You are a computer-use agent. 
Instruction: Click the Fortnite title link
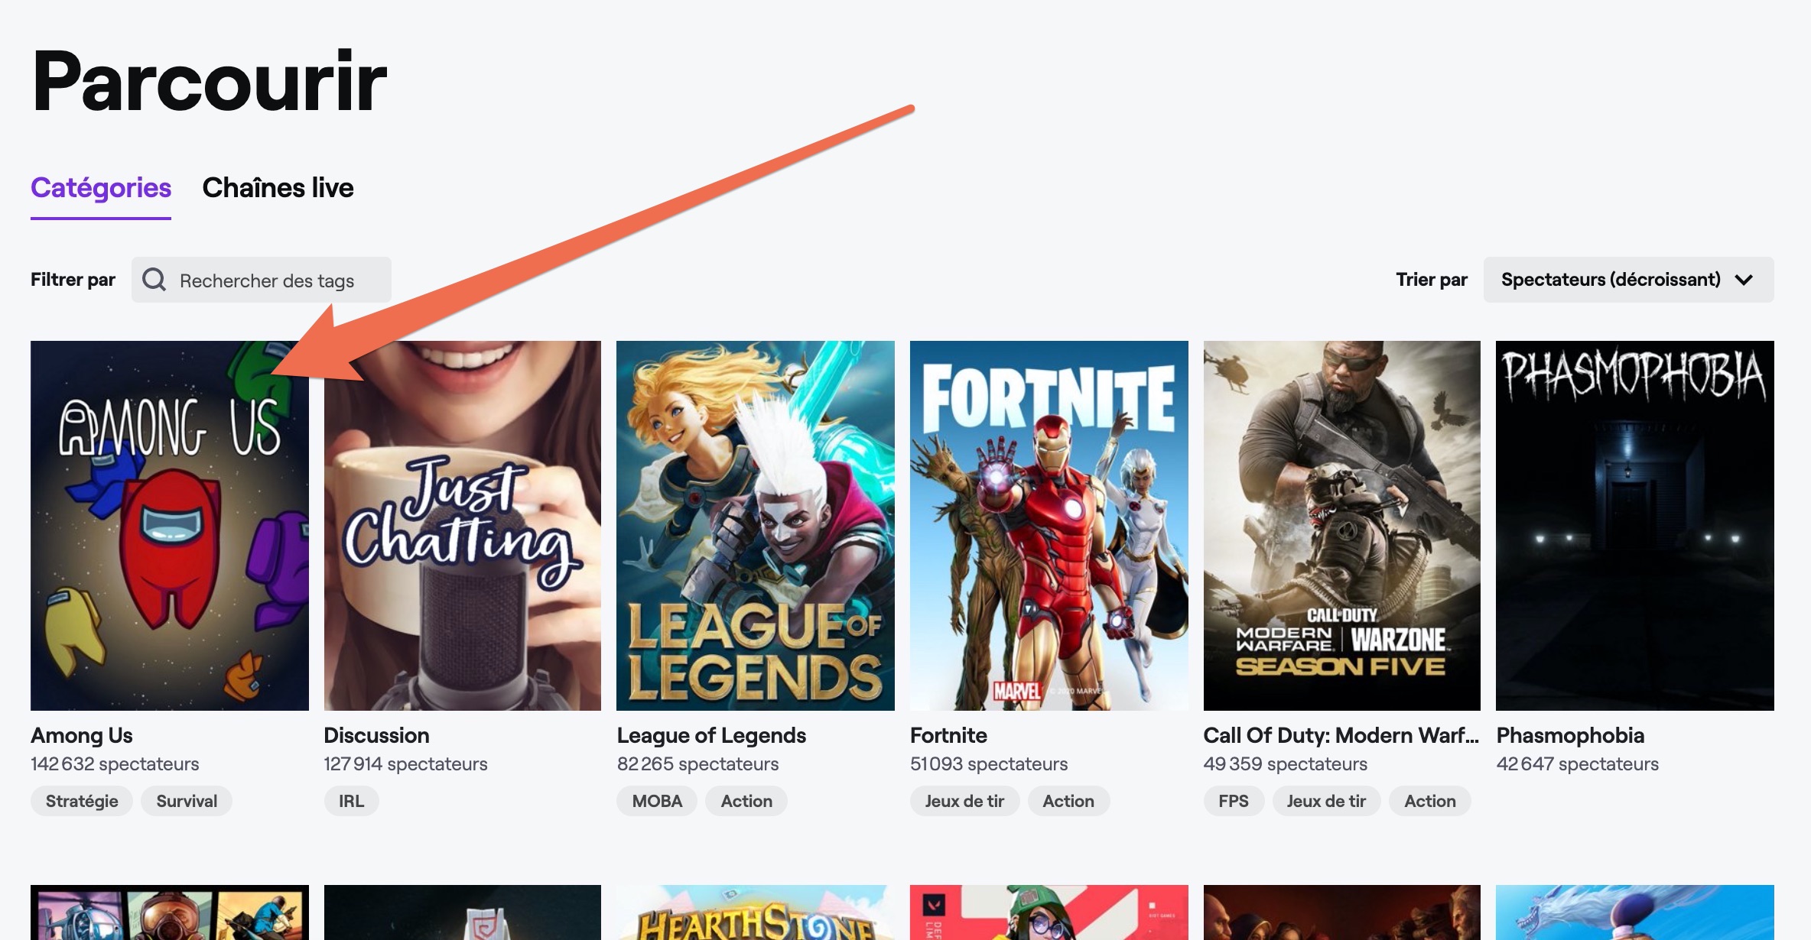tap(948, 735)
